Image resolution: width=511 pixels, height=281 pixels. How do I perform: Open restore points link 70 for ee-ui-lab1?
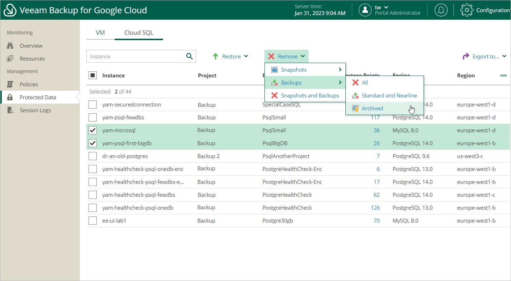tap(377, 221)
